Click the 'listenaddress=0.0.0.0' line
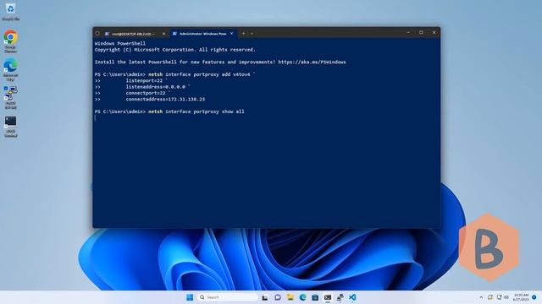 (x=158, y=87)
